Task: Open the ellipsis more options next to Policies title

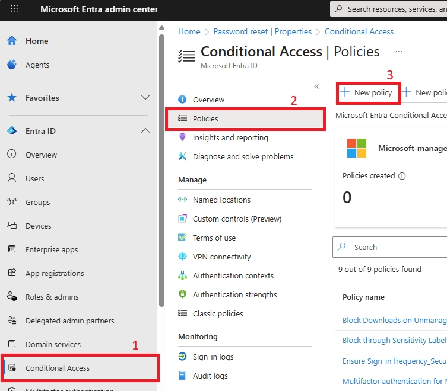Action: pos(399,52)
